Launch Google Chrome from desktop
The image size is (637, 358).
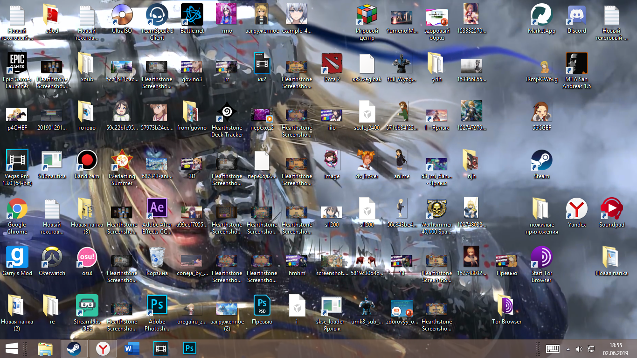click(17, 209)
